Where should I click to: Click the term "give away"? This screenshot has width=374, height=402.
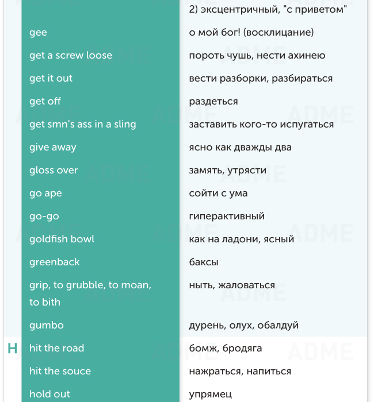tap(53, 148)
